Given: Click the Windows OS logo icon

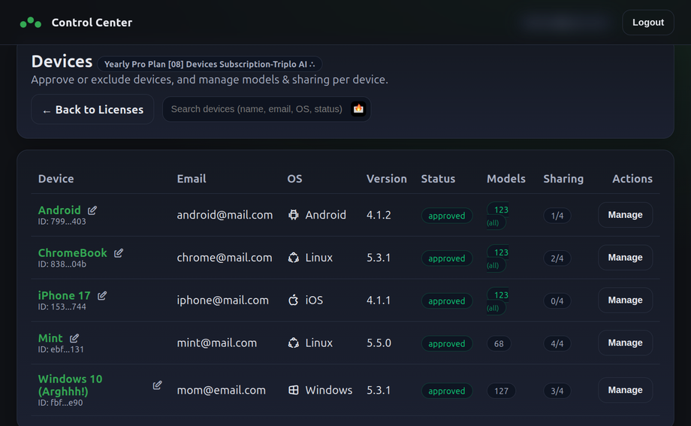Looking at the screenshot, I should [294, 391].
